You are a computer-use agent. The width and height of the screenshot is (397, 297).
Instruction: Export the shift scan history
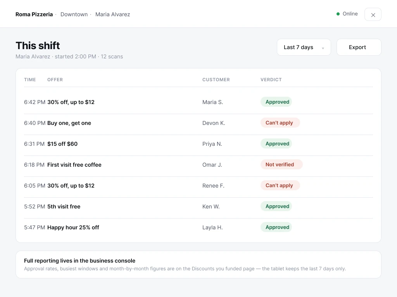coord(359,47)
